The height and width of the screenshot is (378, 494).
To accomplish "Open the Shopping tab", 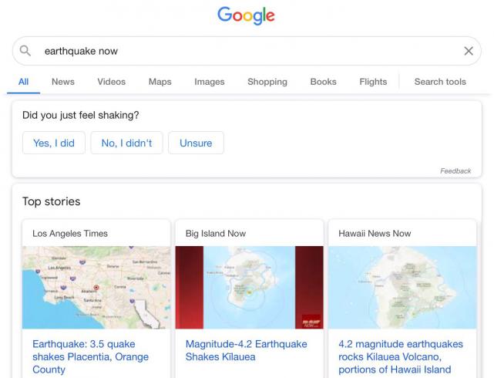I will click(267, 82).
